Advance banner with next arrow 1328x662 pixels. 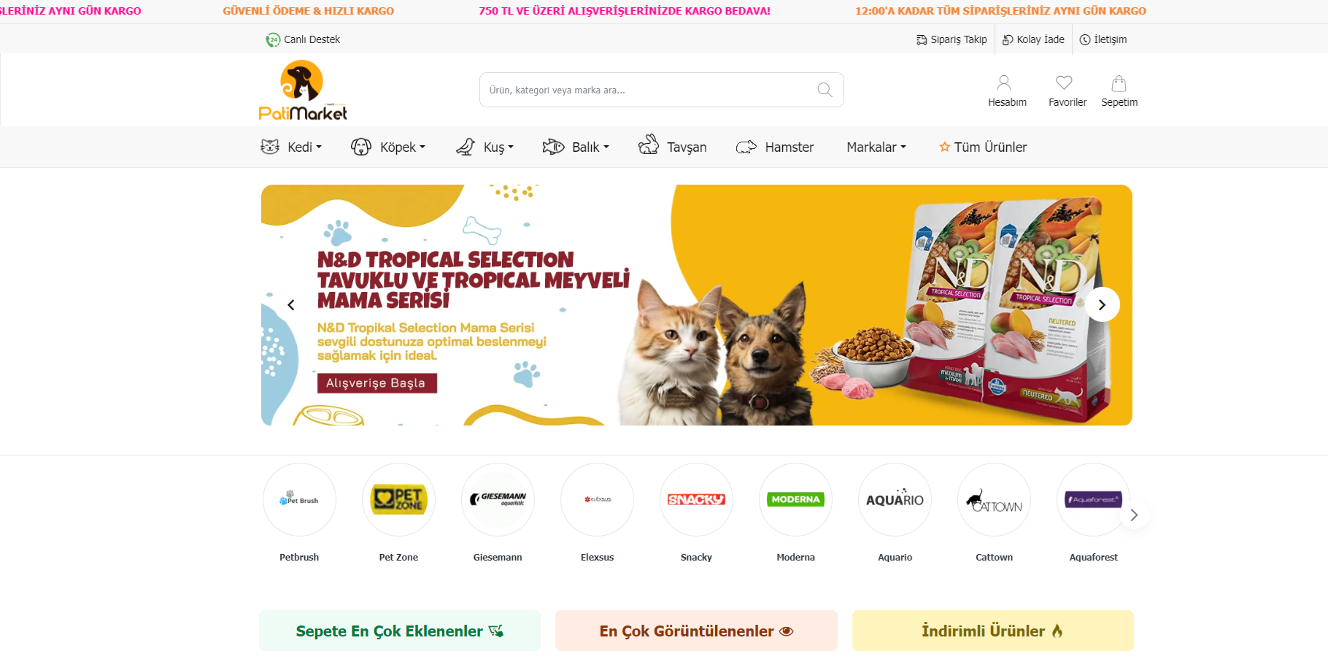click(1102, 304)
